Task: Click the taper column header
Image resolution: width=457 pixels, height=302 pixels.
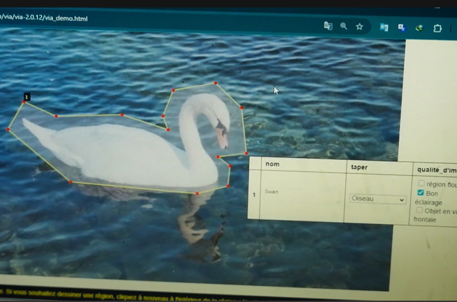Action: pos(359,167)
